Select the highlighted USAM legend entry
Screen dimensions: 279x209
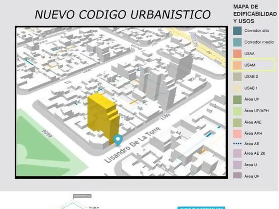253,65
